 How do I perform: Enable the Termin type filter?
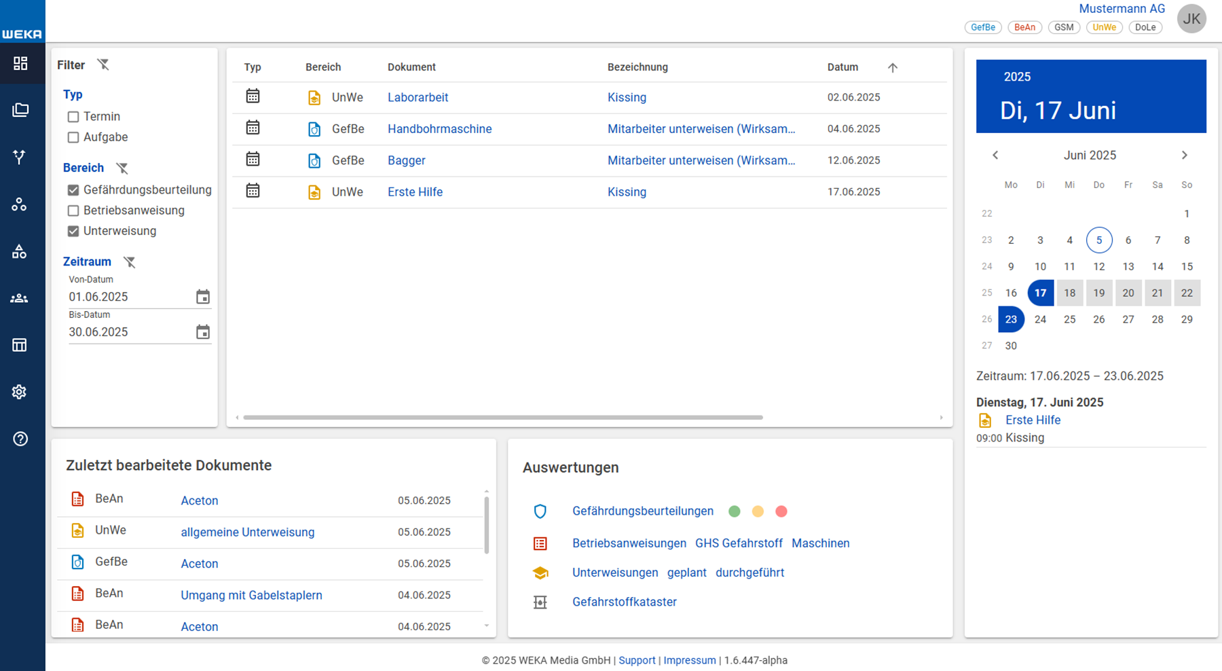(x=73, y=116)
